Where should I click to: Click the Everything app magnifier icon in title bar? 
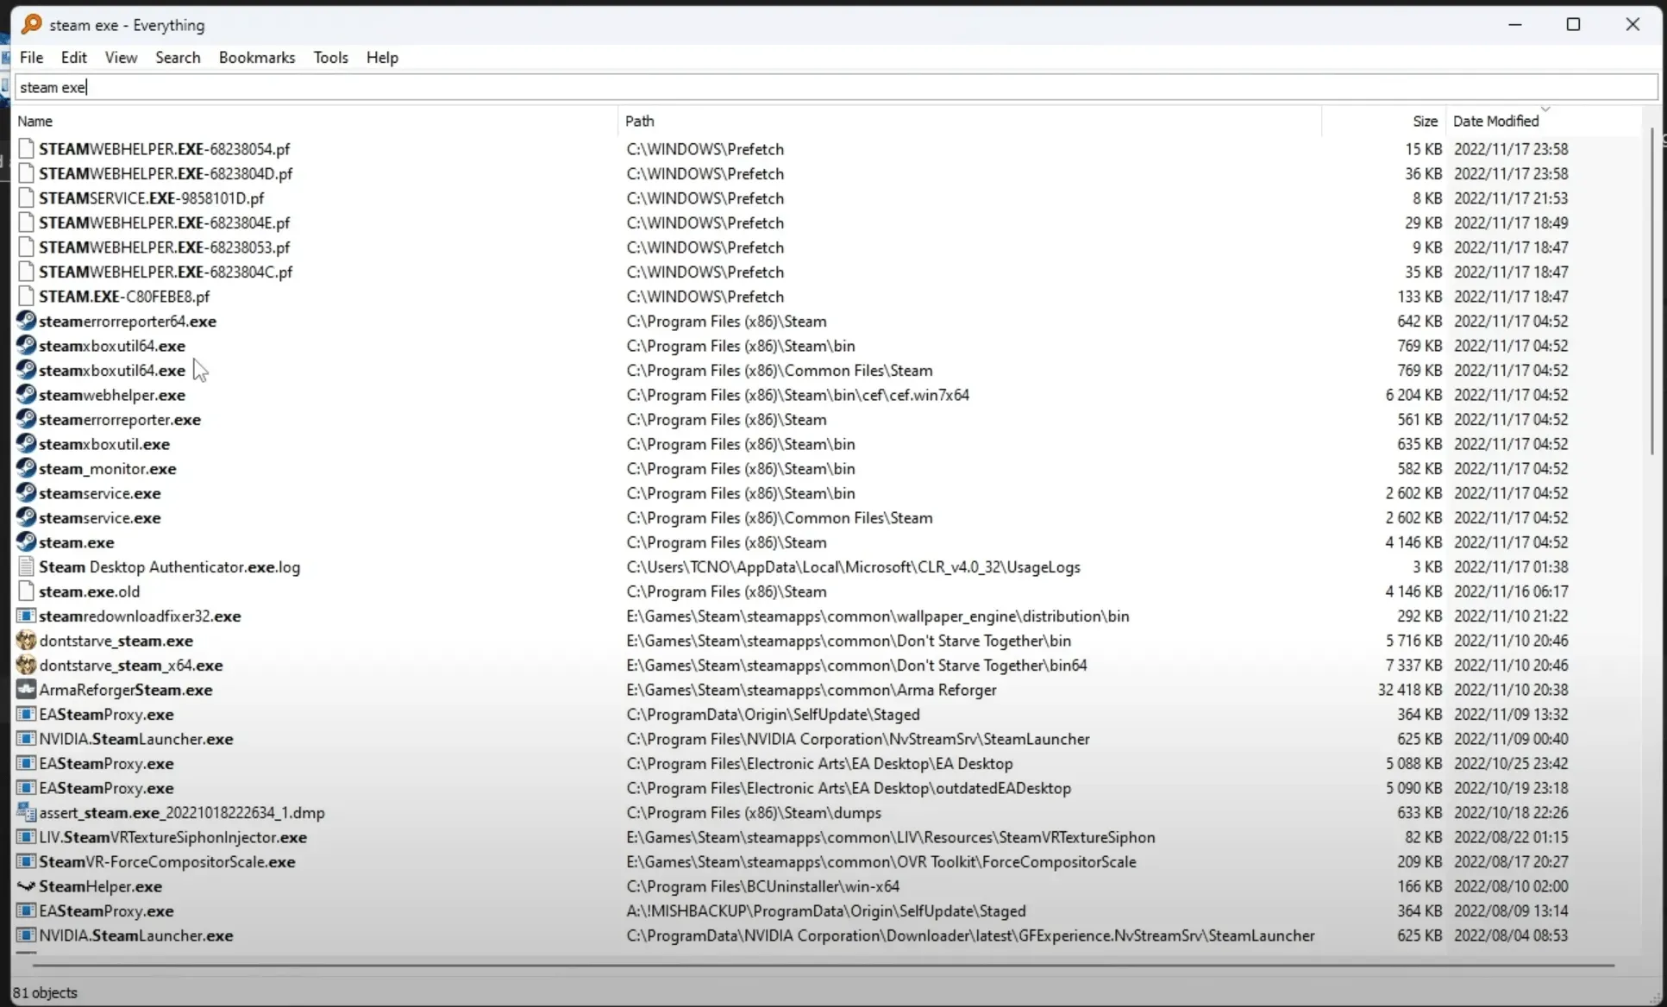pos(31,24)
